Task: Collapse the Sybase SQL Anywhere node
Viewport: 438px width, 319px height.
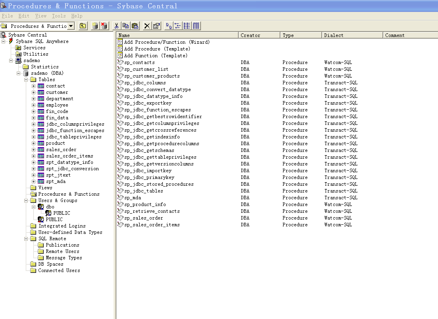Action: (3, 41)
